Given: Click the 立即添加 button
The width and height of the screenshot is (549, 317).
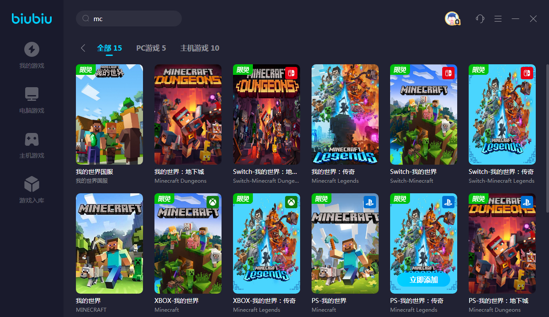Looking at the screenshot, I should coord(424,280).
